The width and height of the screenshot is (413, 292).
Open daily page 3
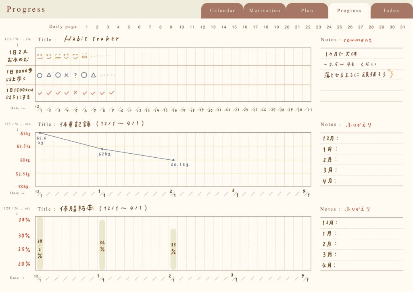click(x=108, y=27)
